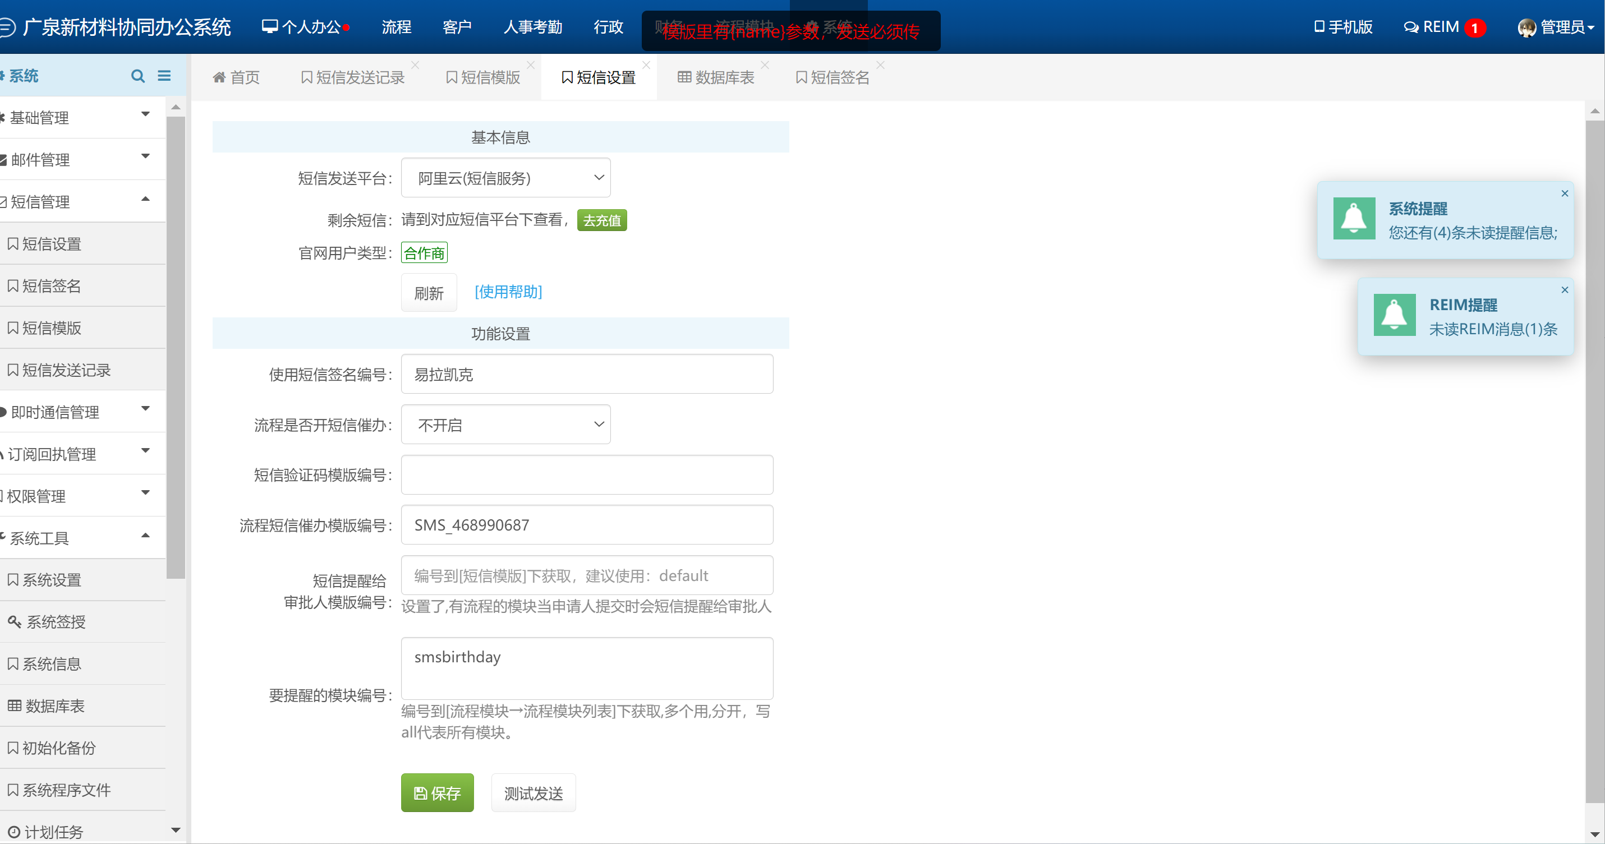Close the 短信签名 tab

click(x=880, y=65)
